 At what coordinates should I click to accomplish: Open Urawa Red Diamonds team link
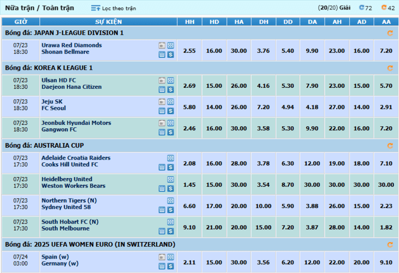[x=72, y=45]
